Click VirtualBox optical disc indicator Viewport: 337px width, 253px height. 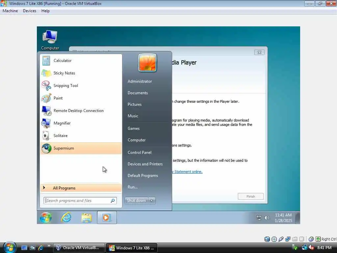coord(274,239)
